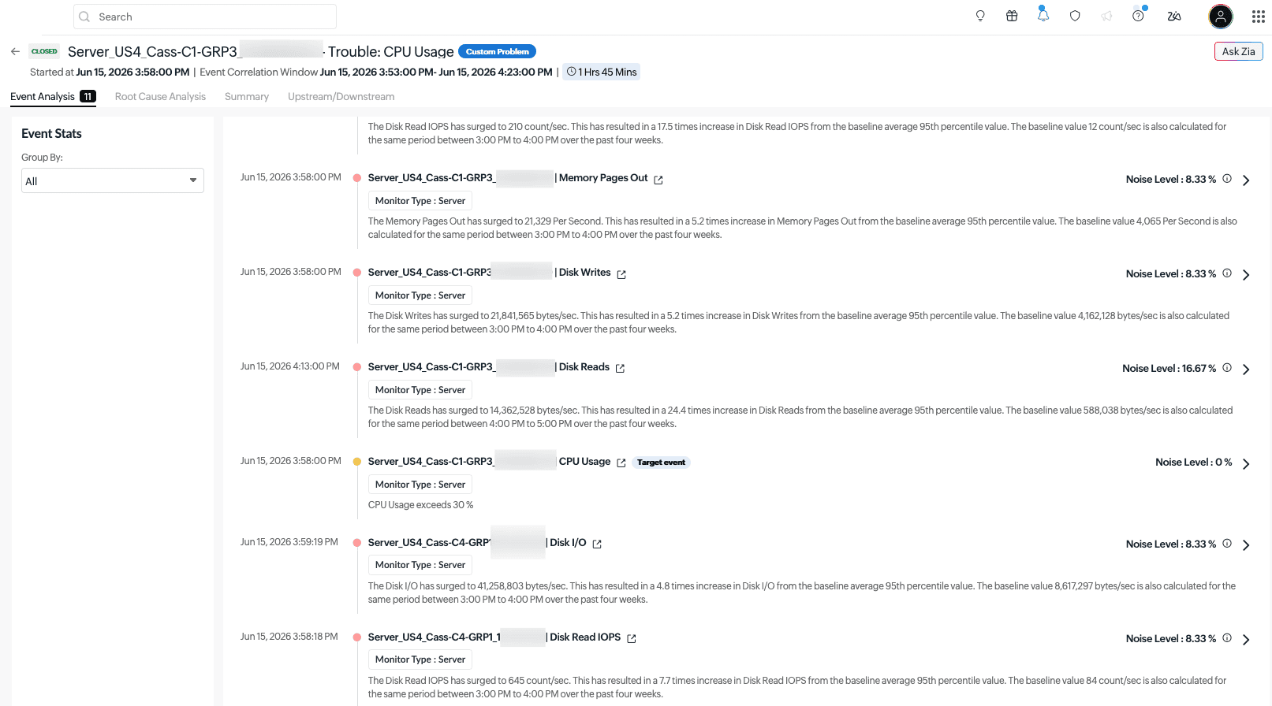Switch to Summary tab
Image resolution: width=1272 pixels, height=706 pixels.
[x=247, y=97]
